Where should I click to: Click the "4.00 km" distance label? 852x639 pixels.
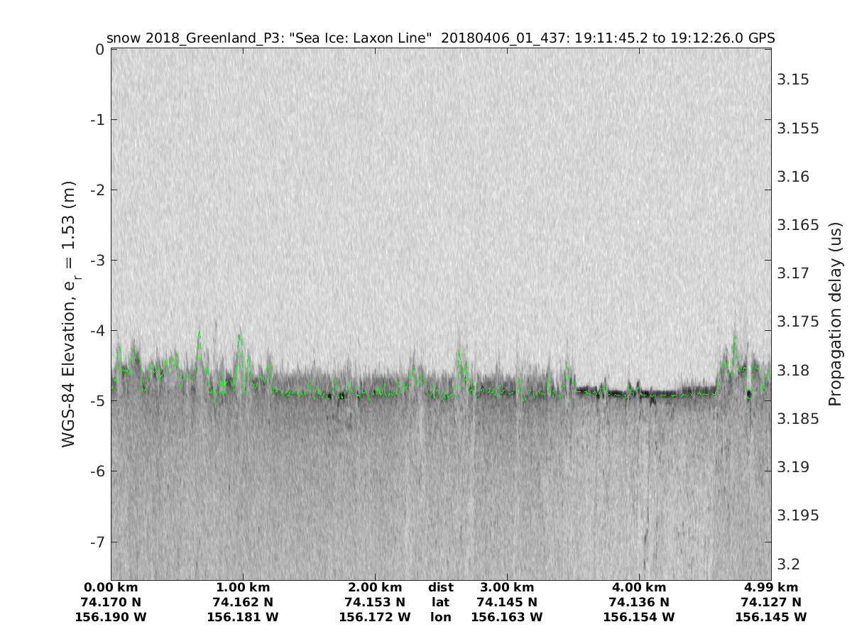pyautogui.click(x=639, y=587)
